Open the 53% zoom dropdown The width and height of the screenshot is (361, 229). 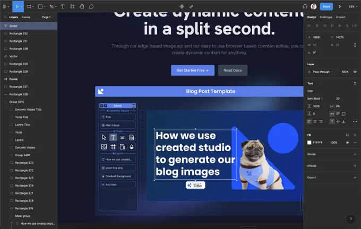pyautogui.click(x=353, y=7)
